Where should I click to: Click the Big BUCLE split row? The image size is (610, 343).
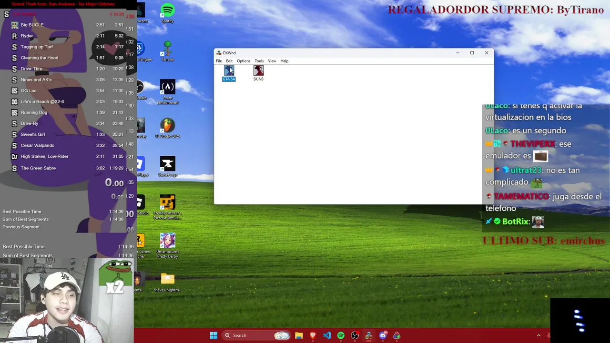pos(67,25)
